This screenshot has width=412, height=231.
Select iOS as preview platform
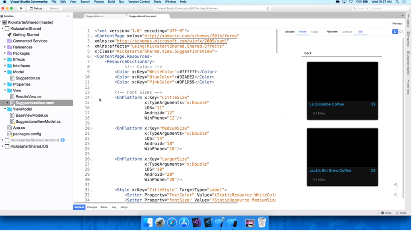pyautogui.click(x=360, y=32)
